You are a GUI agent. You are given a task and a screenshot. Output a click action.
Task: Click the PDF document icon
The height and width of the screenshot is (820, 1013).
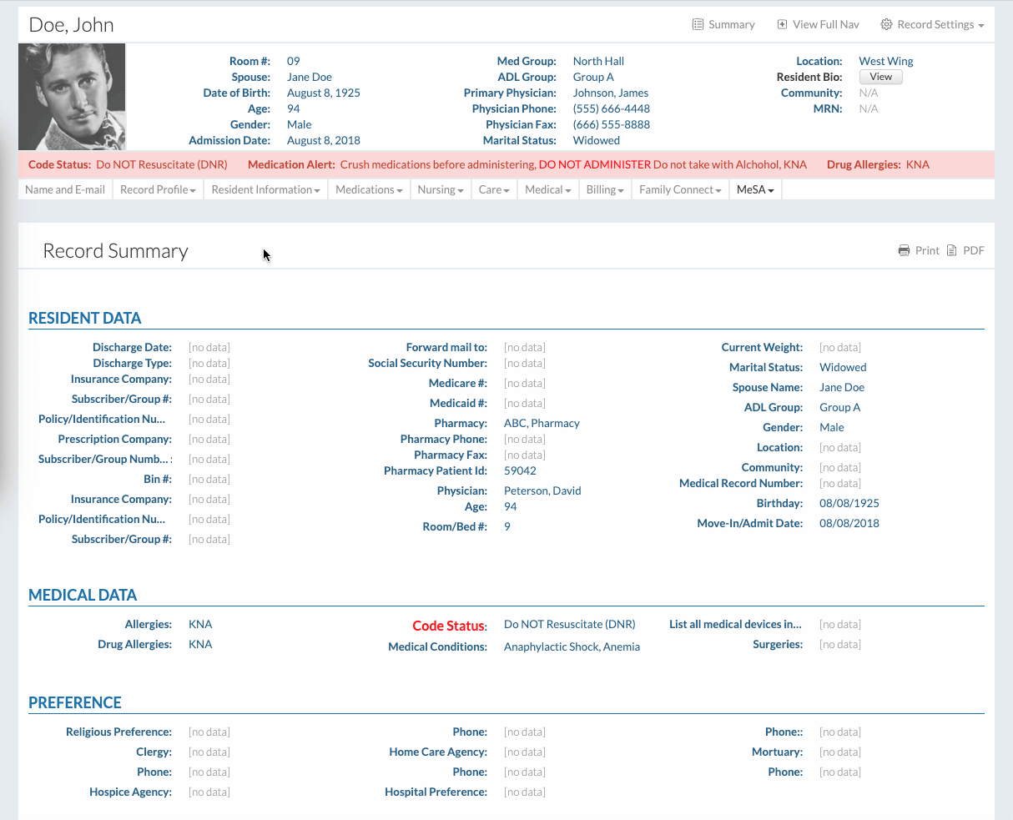[951, 251]
